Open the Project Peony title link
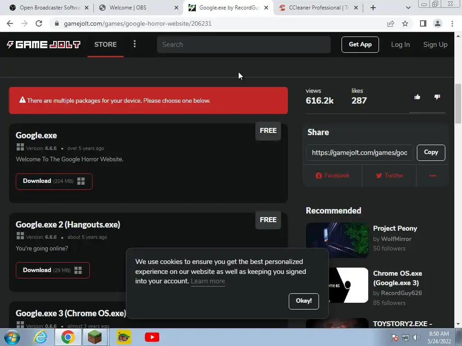This screenshot has width=462, height=346. pos(395,228)
